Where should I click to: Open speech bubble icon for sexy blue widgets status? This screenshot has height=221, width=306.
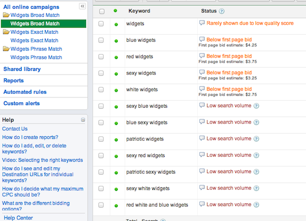pyautogui.click(x=202, y=105)
